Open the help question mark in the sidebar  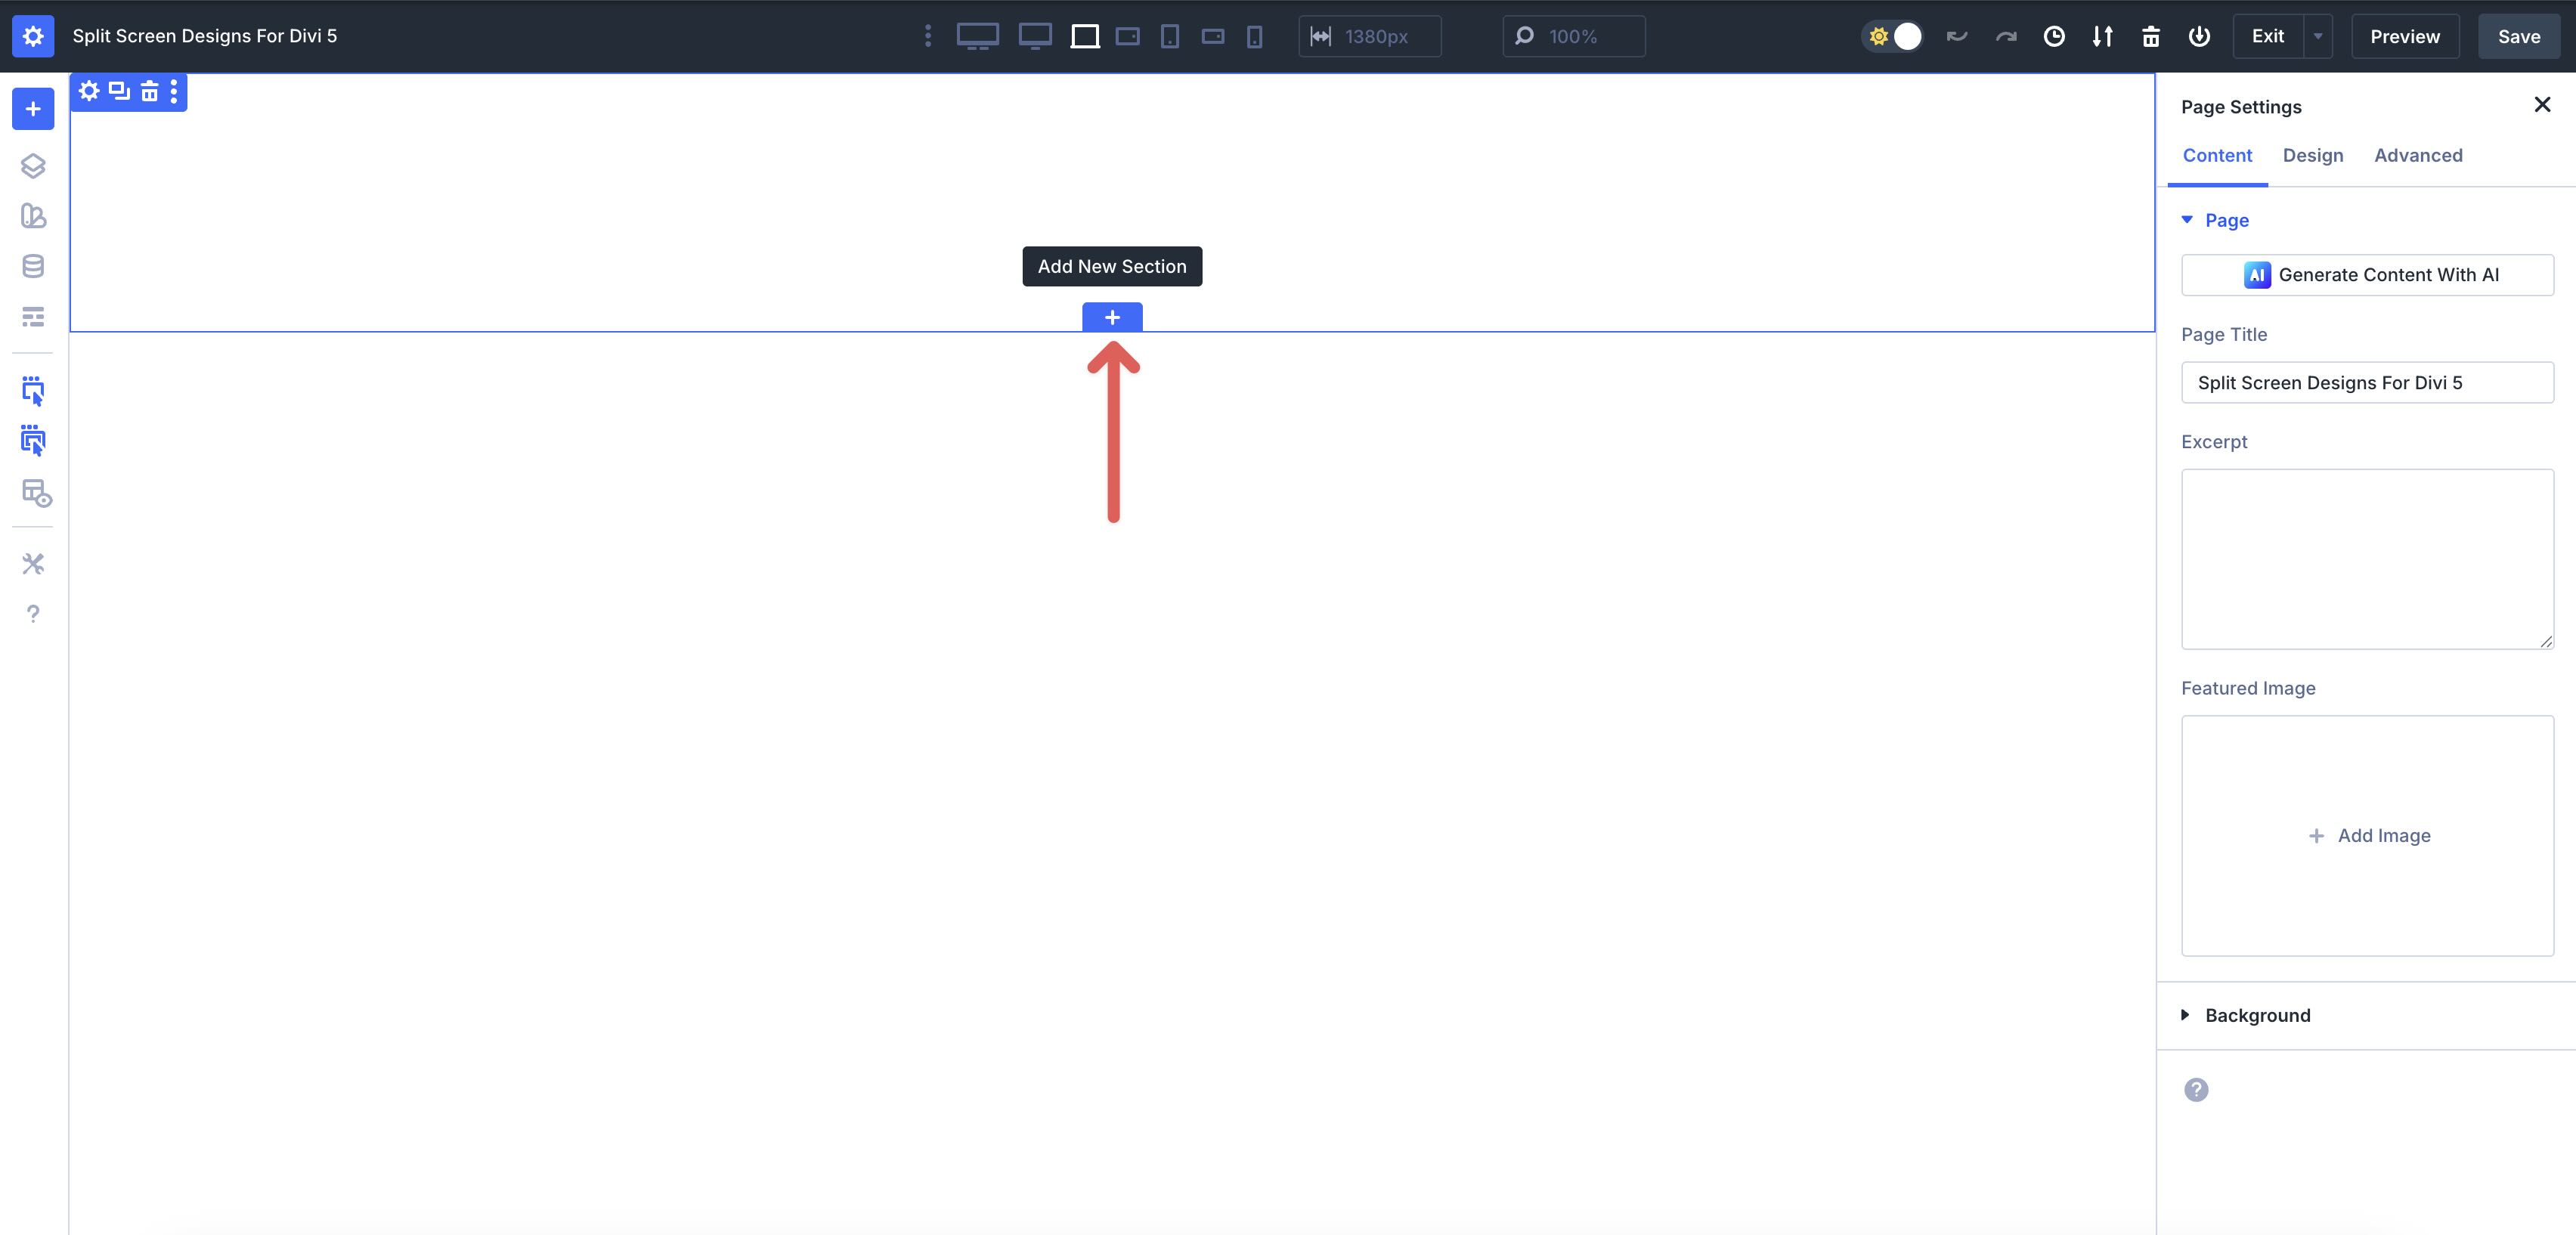click(33, 613)
